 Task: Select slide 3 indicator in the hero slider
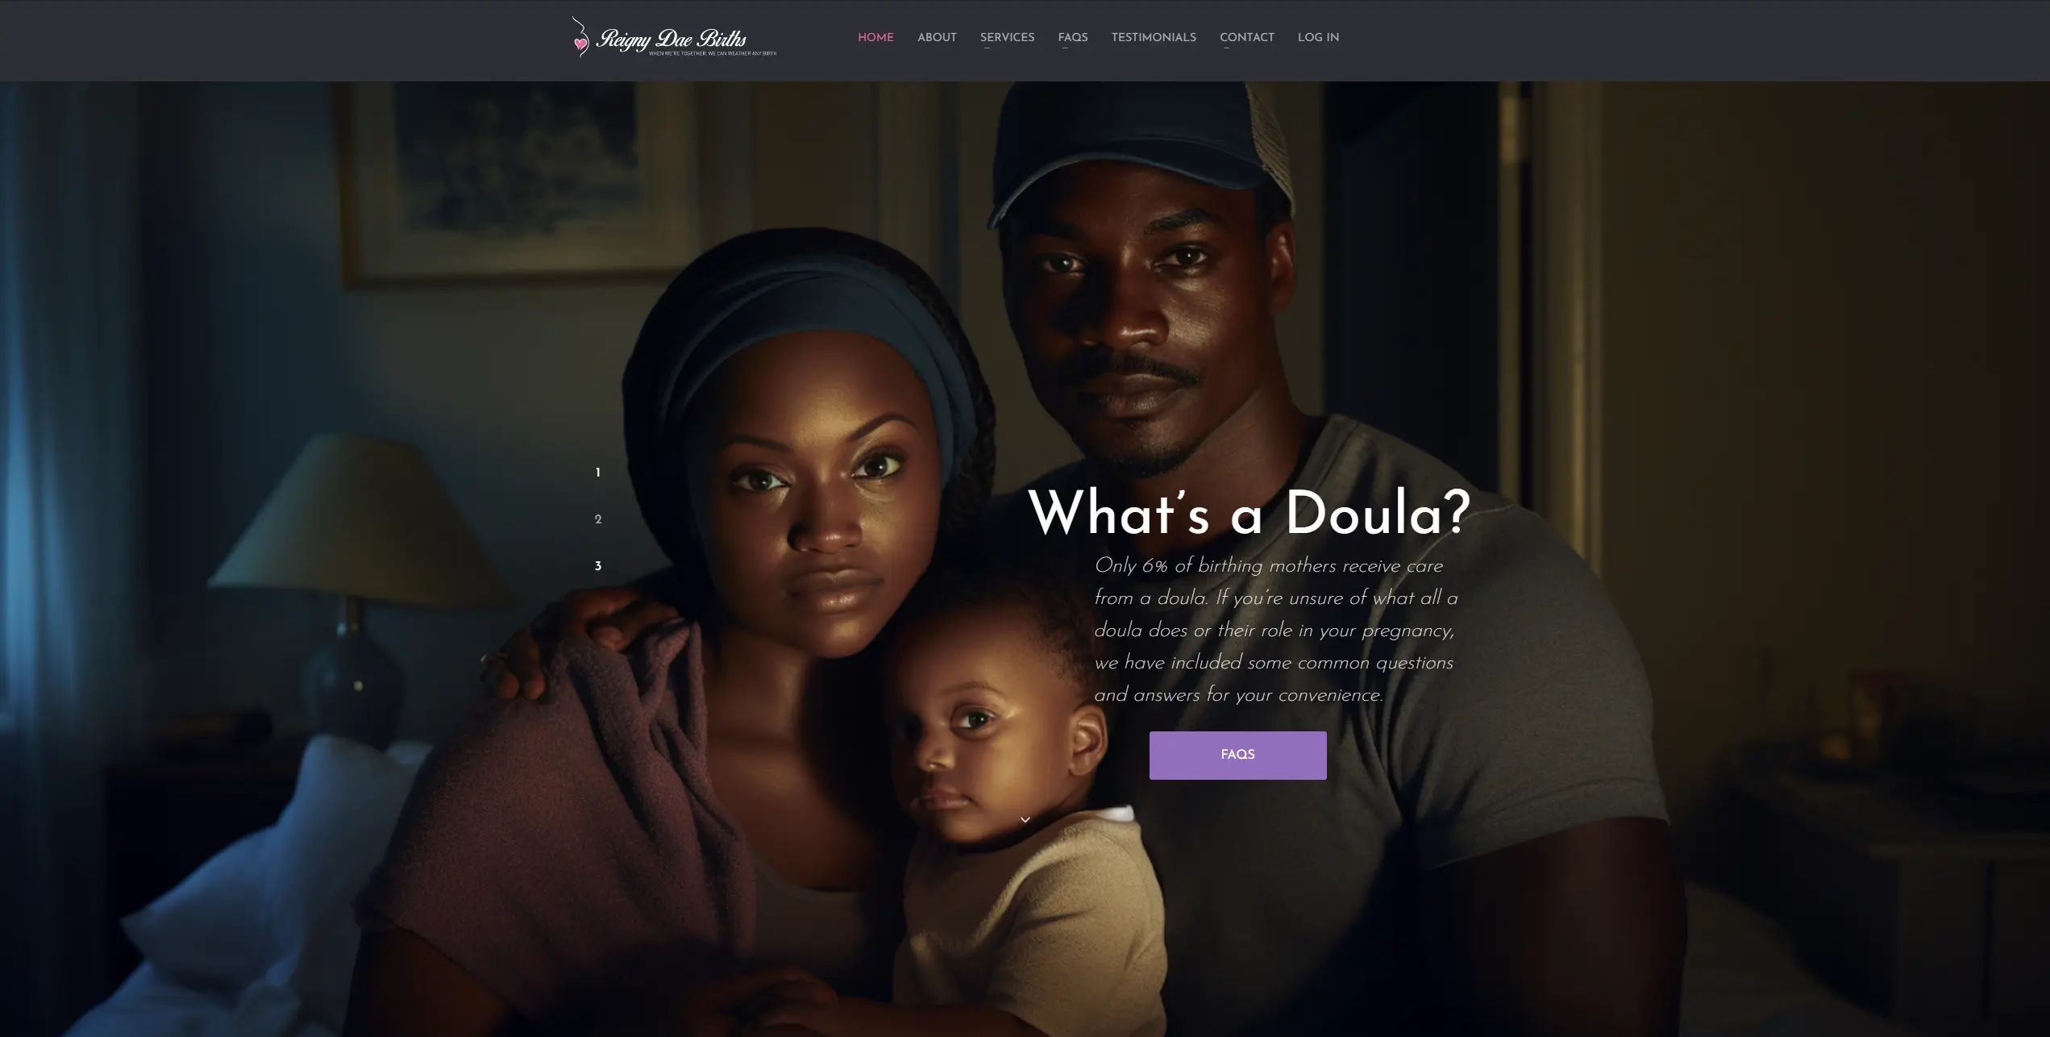[598, 566]
